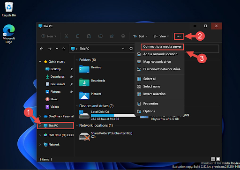This screenshot has height=170, width=240.
Task: Minimize the This PC window
Action: [195, 26]
